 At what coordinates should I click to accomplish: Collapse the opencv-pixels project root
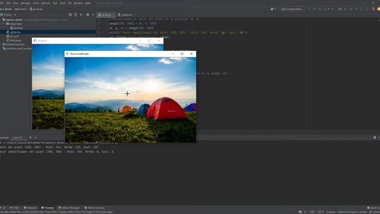coord(1,20)
